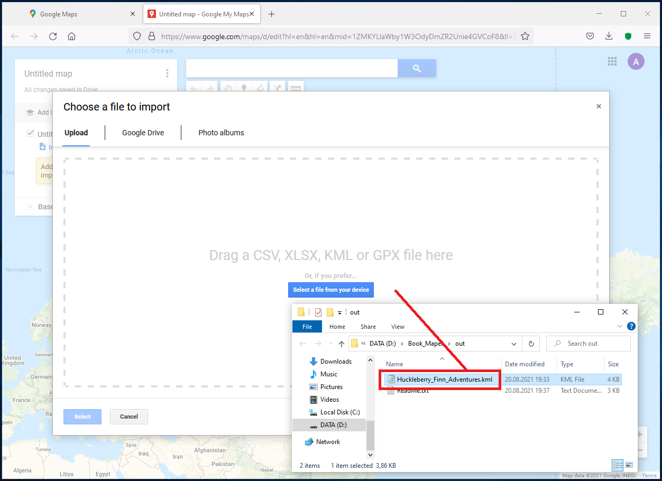Expand the Explorer ribbon chevron

click(x=620, y=326)
